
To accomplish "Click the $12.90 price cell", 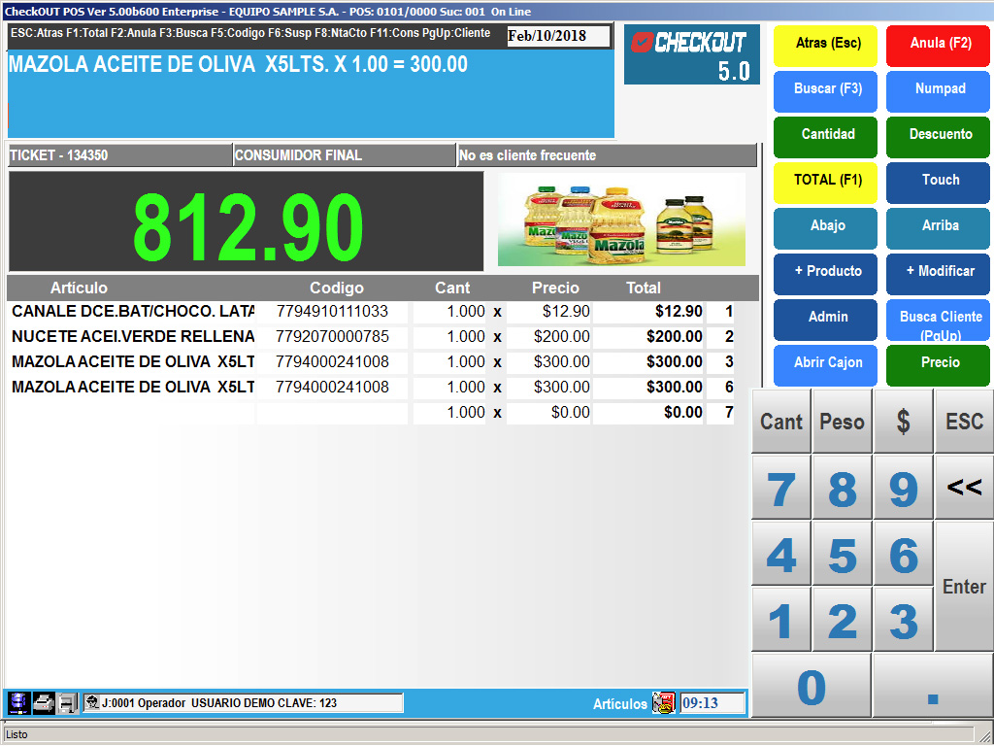I will 549,312.
